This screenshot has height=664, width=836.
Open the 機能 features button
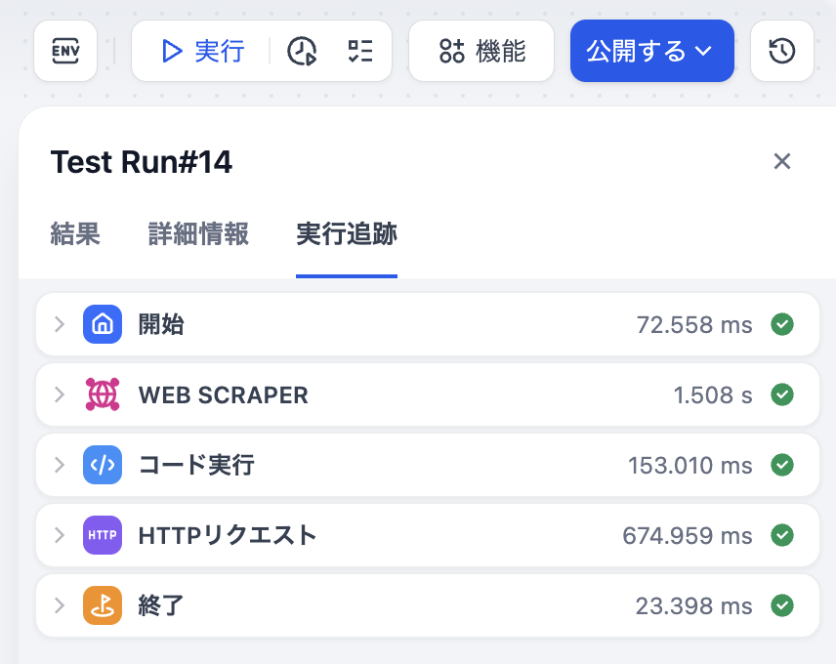tap(482, 51)
